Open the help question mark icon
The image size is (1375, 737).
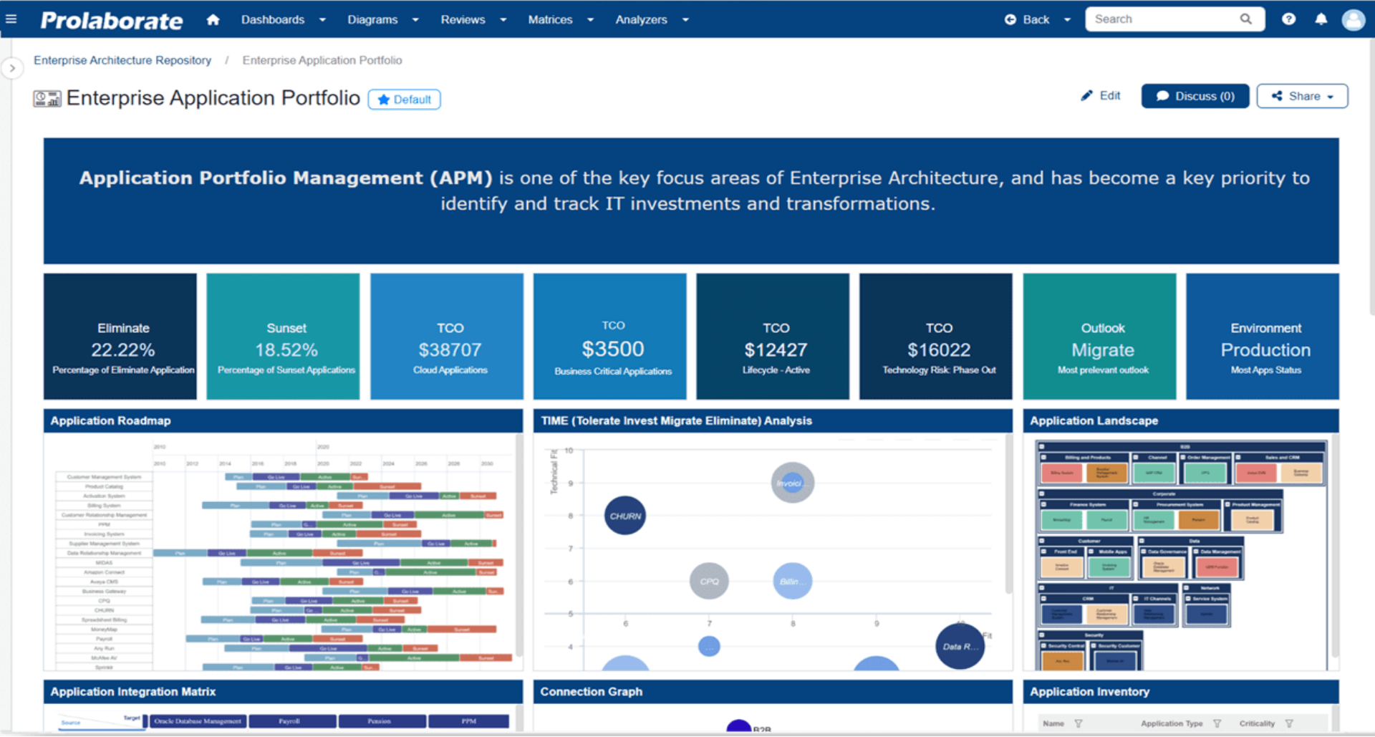tap(1288, 19)
